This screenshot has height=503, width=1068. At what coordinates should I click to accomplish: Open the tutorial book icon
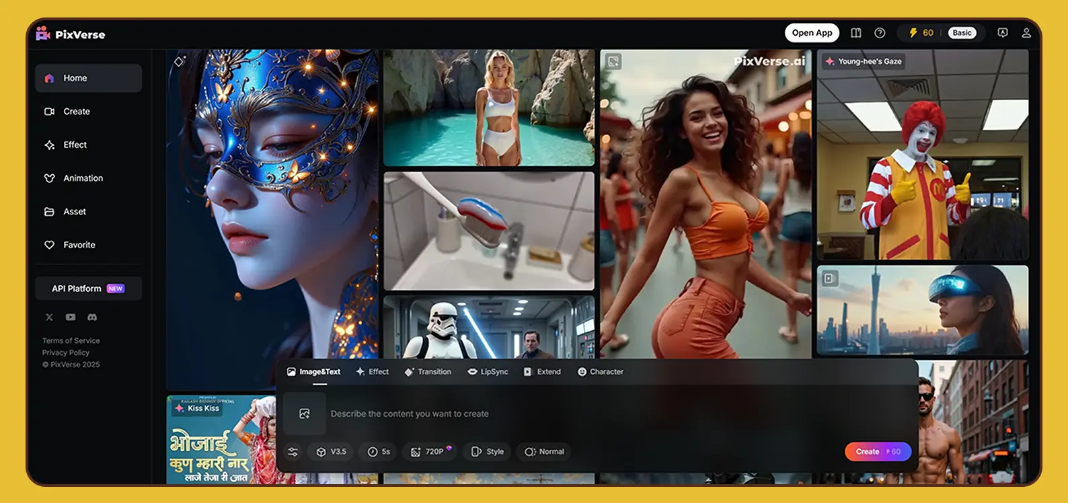[x=856, y=33]
